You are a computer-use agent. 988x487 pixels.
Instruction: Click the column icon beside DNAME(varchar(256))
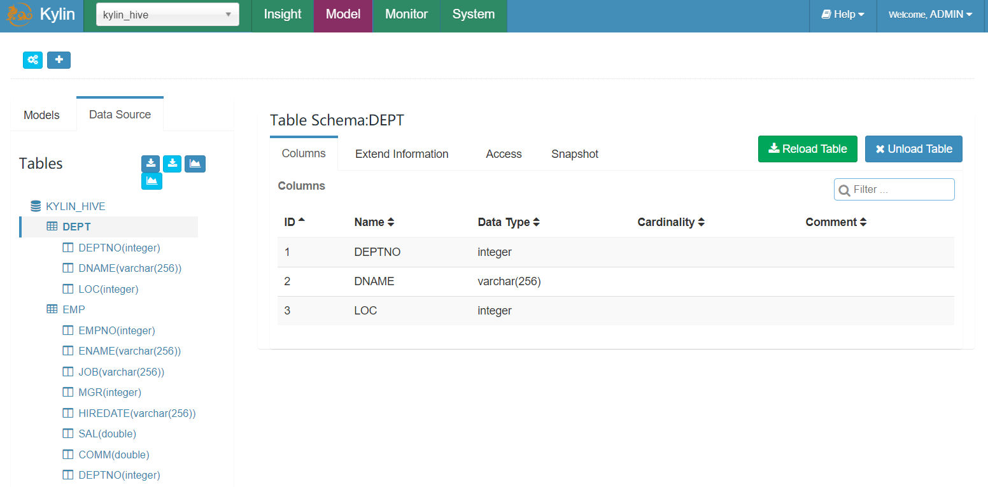tap(68, 269)
